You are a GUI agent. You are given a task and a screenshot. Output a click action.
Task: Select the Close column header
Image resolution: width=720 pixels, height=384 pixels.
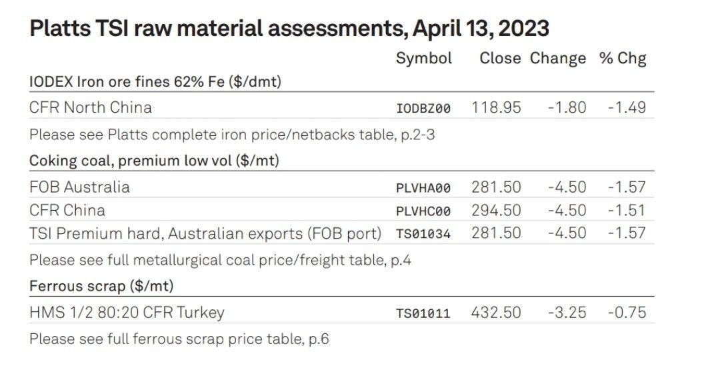(500, 58)
